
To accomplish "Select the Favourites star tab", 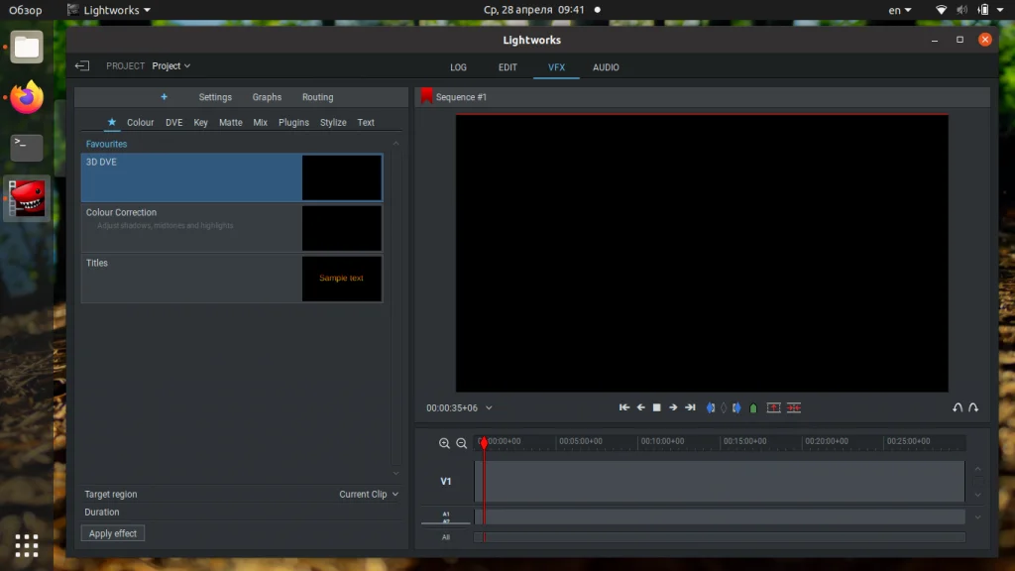I will point(112,123).
